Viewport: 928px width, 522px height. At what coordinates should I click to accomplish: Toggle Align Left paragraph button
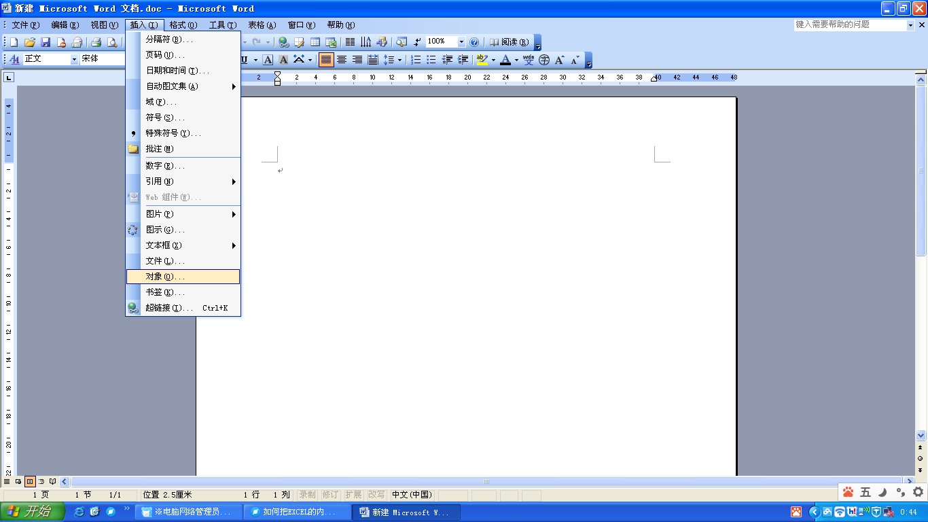tap(326, 60)
